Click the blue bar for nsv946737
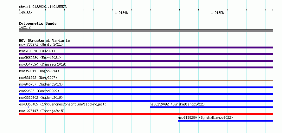 (146, 87)
